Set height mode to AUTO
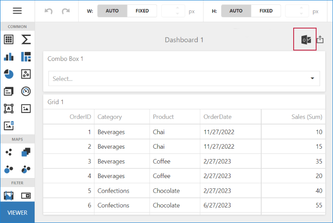Image resolution: width=333 pixels, height=223 pixels. 236,11
